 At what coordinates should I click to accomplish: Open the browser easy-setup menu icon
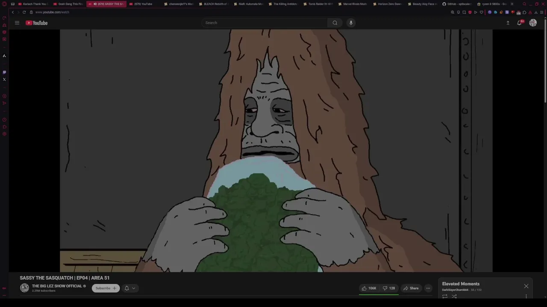click(x=542, y=12)
